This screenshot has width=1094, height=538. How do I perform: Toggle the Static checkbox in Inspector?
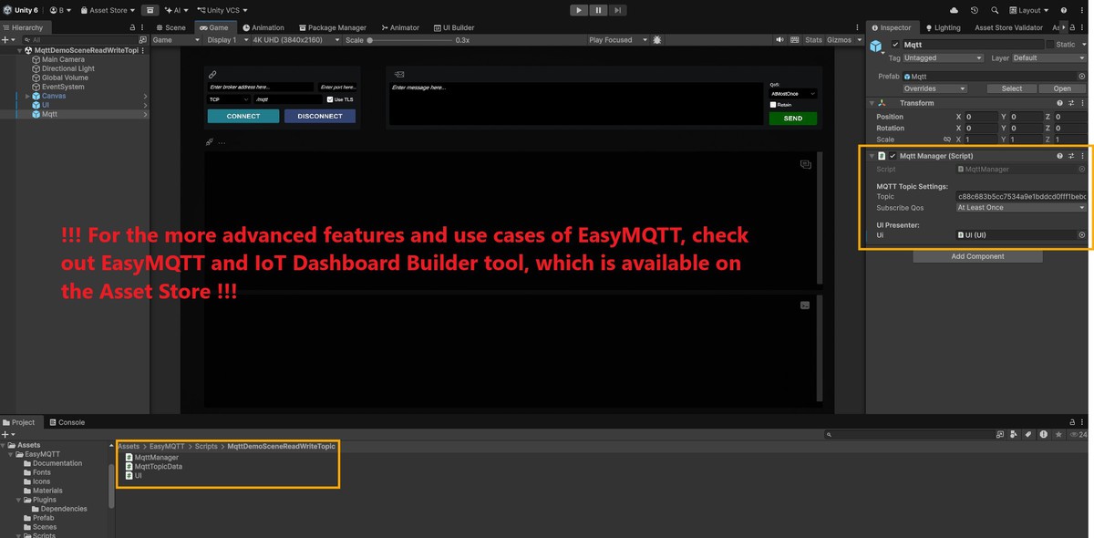pyautogui.click(x=1050, y=44)
